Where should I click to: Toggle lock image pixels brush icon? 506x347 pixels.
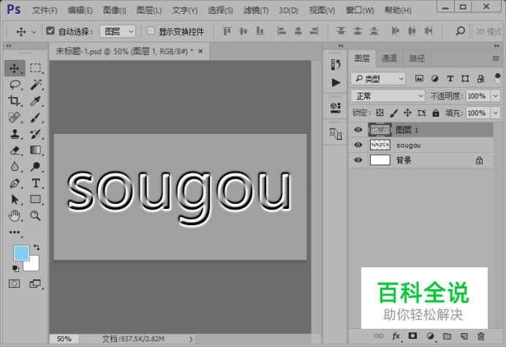tap(393, 113)
